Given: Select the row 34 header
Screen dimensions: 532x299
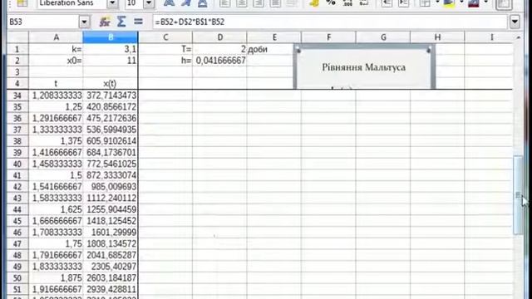Looking at the screenshot, I should click(x=17, y=96).
